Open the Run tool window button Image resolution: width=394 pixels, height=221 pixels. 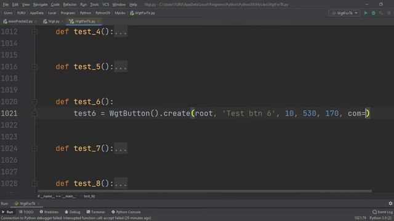coord(7,212)
